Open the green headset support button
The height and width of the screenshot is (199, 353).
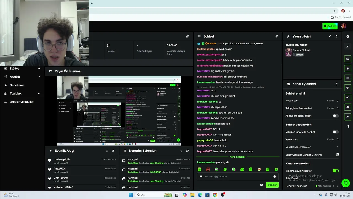pos(346,183)
